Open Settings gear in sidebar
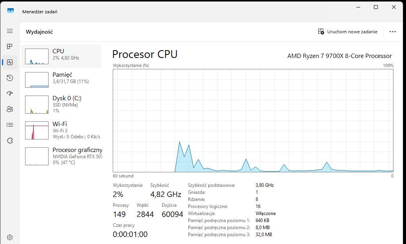The height and width of the screenshot is (244, 406). point(10,237)
